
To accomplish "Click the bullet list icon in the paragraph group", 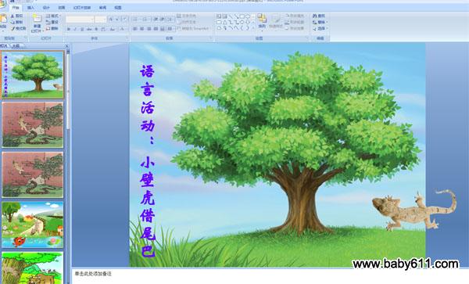I will [x=135, y=19].
